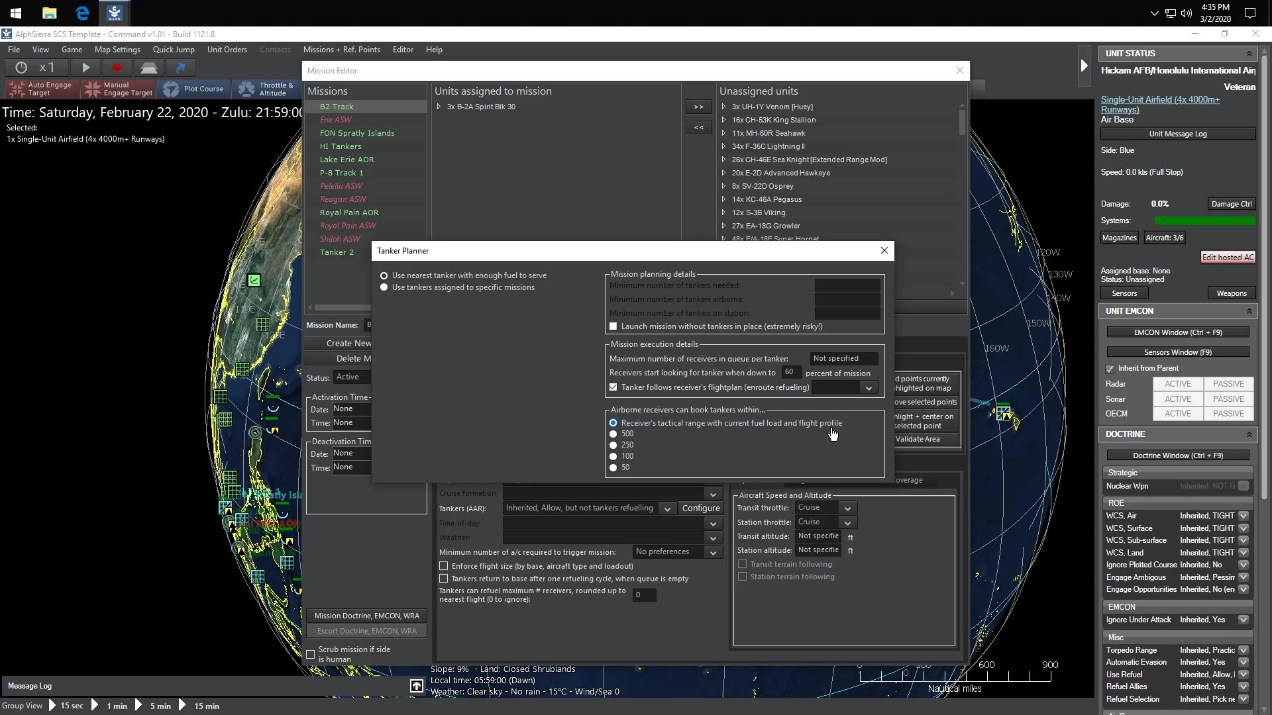Click the Damage Ctrl button
The width and height of the screenshot is (1272, 715).
click(x=1232, y=204)
